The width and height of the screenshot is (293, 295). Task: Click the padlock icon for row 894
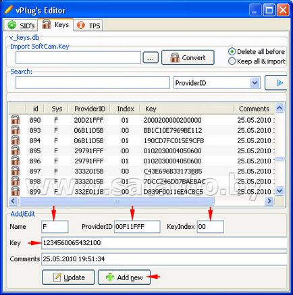pos(16,140)
